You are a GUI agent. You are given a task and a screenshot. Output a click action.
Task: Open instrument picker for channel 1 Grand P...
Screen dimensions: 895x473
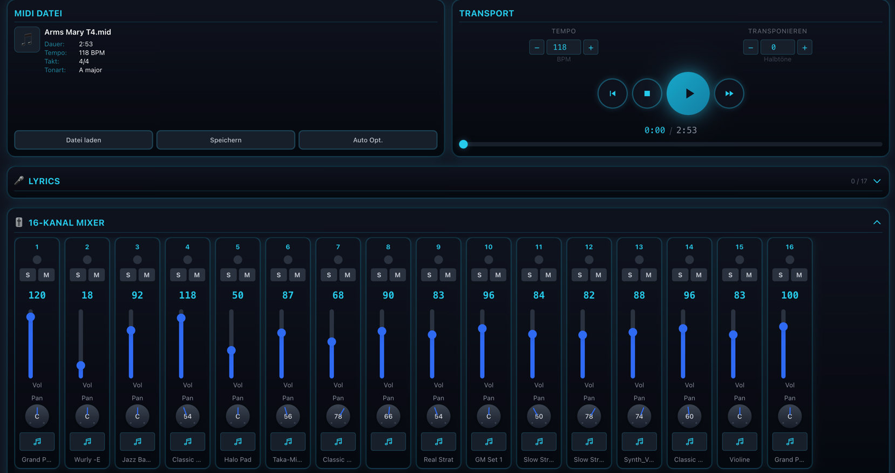coord(37,442)
